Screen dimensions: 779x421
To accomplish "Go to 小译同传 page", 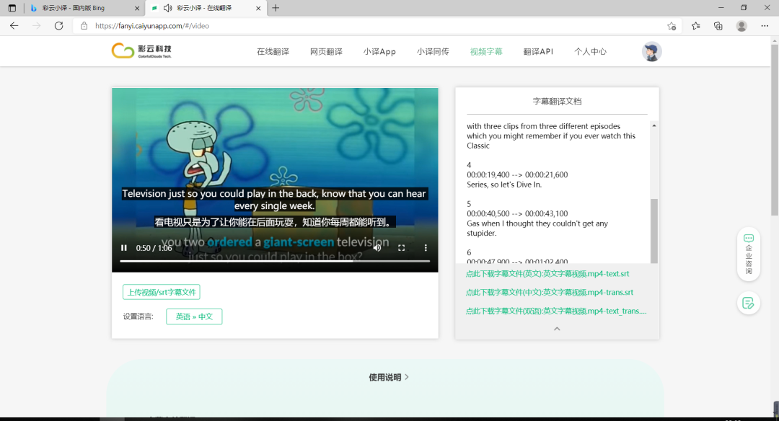I will (433, 52).
